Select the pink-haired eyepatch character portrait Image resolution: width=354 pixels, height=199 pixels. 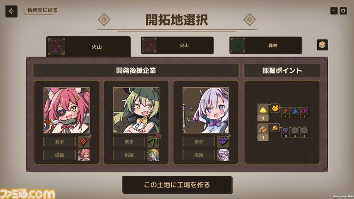click(x=66, y=110)
